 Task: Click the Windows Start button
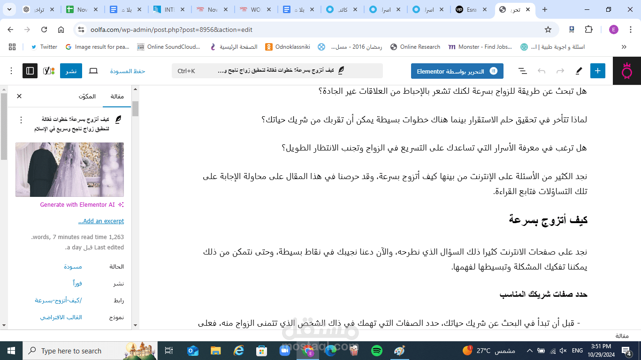click(11, 351)
